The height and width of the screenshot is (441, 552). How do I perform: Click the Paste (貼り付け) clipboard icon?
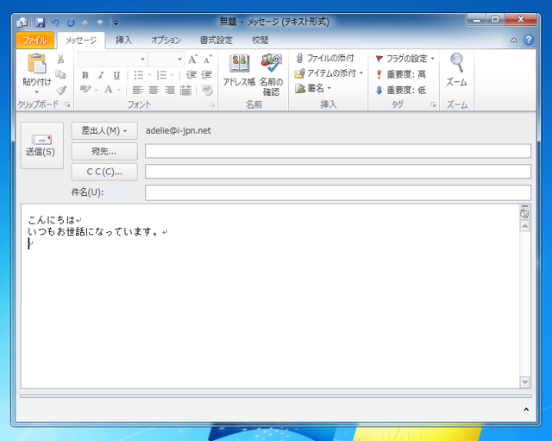(x=36, y=63)
